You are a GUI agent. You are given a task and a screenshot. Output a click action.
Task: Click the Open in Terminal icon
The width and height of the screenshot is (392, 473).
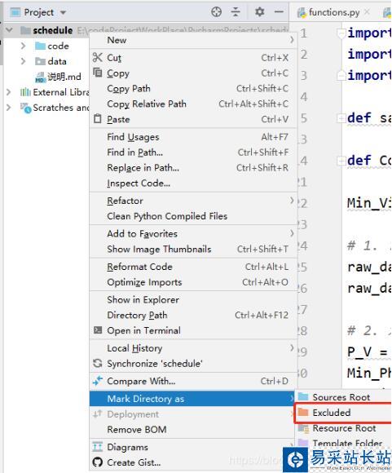(98, 330)
